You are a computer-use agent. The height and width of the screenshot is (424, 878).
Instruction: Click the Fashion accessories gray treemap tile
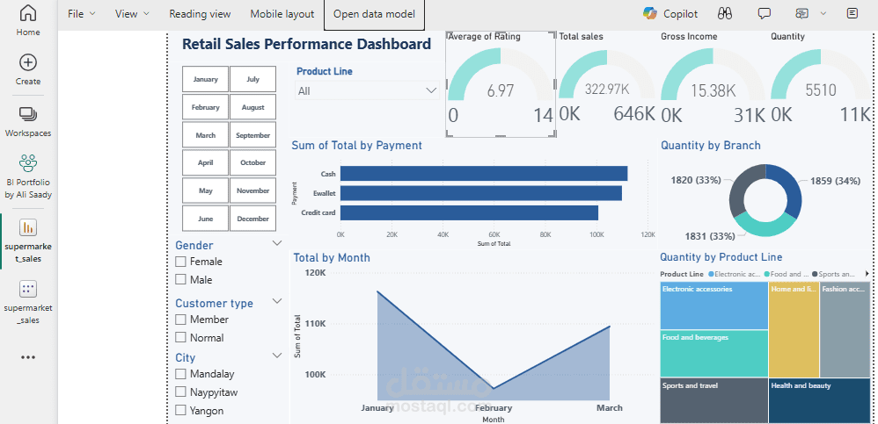[845, 329]
